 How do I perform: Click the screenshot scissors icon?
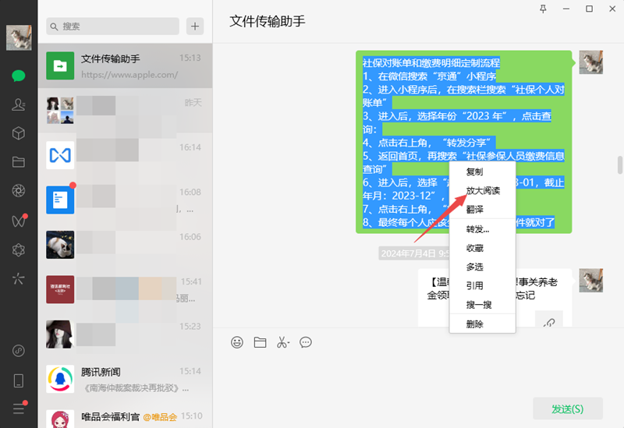(x=283, y=342)
